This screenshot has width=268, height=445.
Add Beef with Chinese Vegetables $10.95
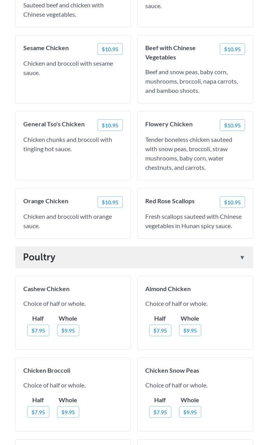click(232, 49)
